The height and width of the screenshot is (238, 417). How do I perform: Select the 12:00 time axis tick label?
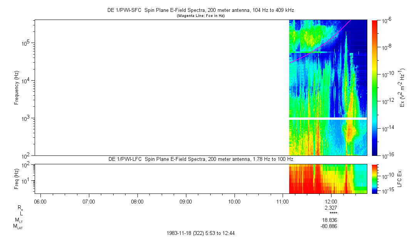click(331, 201)
